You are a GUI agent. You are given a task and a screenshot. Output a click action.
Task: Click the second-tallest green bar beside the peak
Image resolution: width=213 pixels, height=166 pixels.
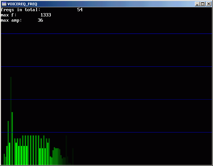[x=12, y=131]
